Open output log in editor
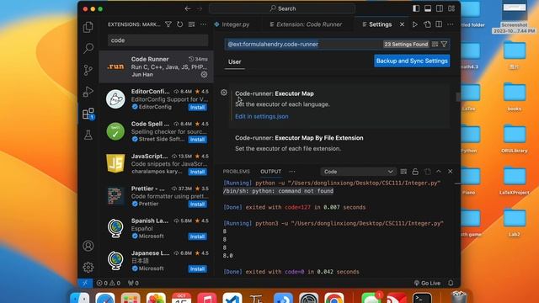 (427, 172)
